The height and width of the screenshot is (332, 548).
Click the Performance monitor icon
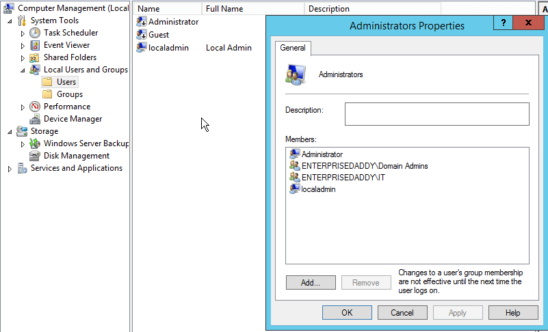pos(35,107)
